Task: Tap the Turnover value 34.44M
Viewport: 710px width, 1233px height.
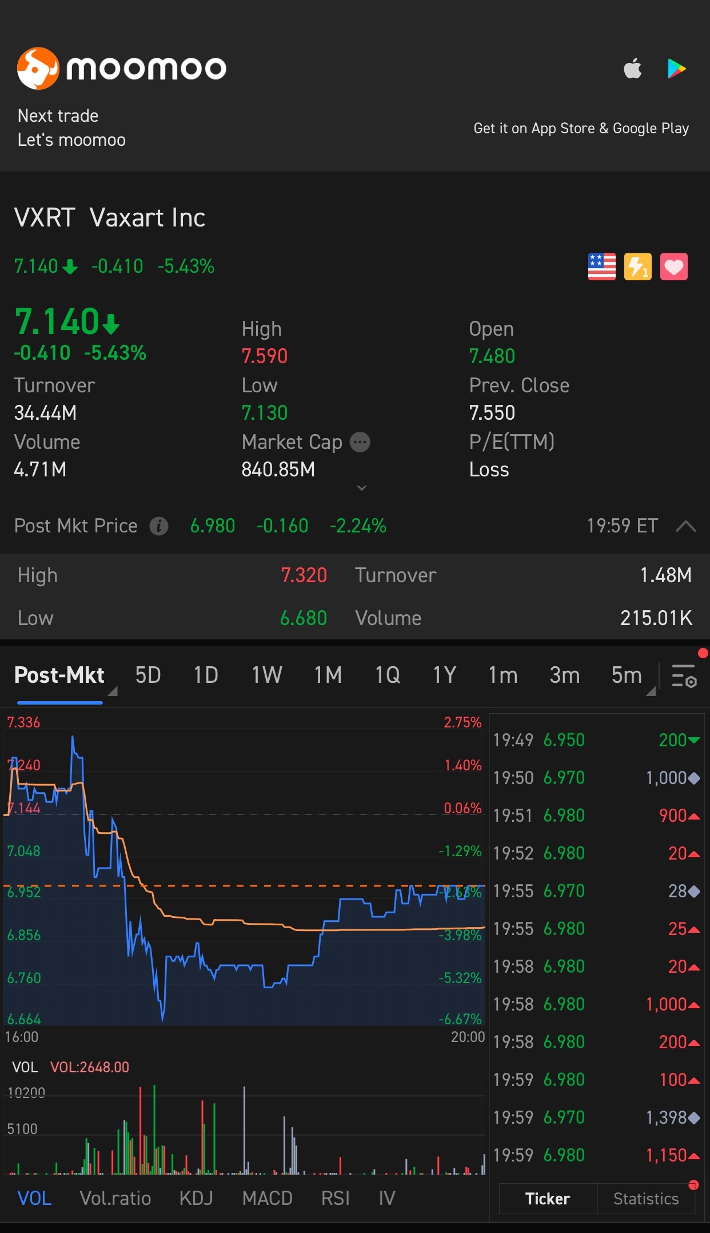Action: click(x=45, y=412)
